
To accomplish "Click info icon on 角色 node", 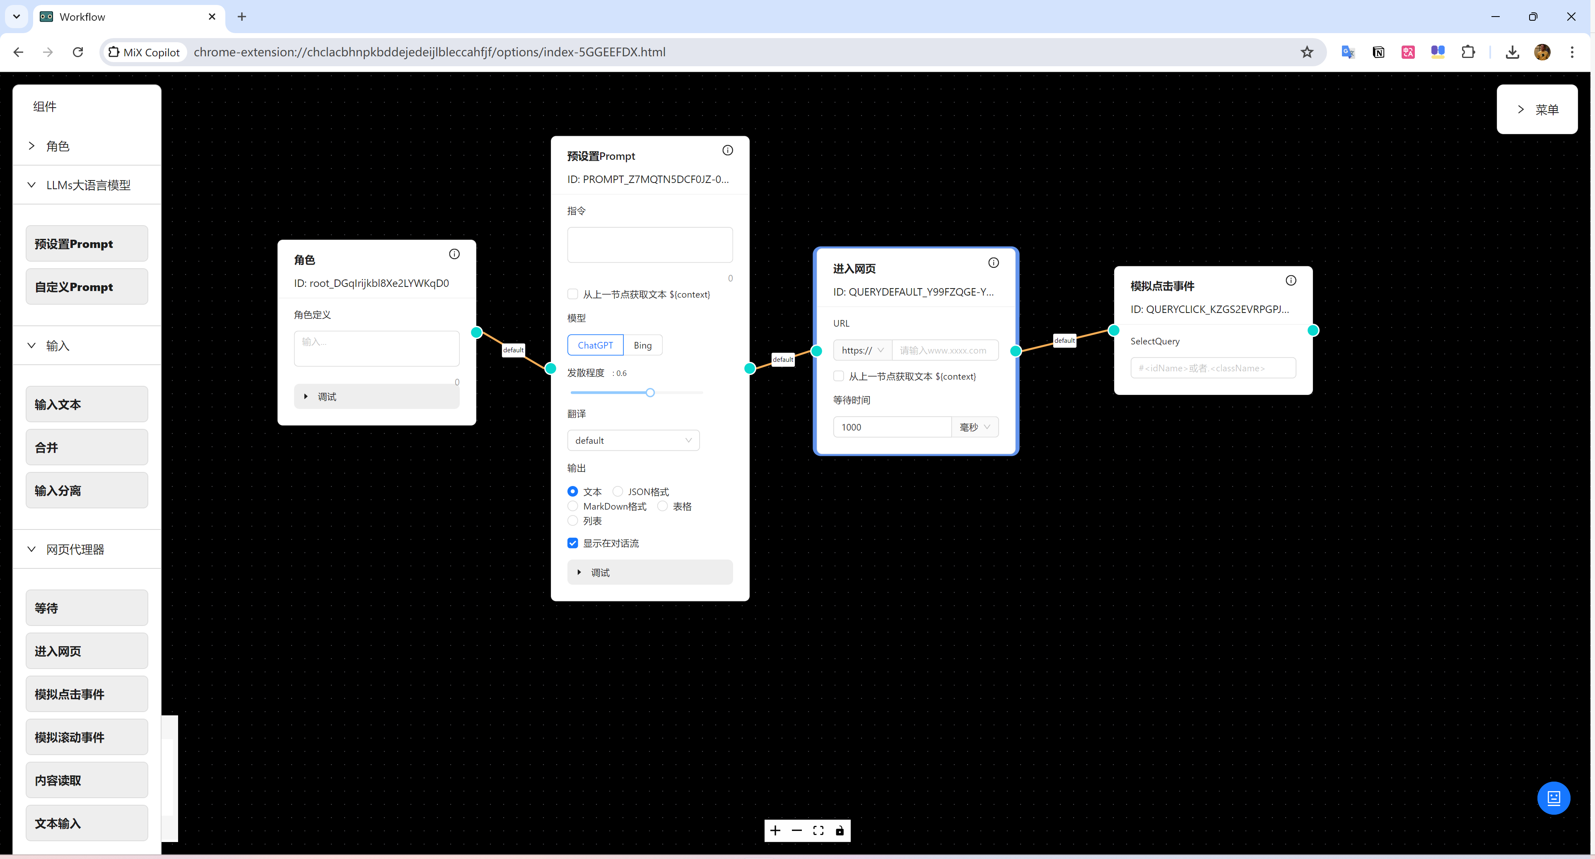I will coord(454,254).
